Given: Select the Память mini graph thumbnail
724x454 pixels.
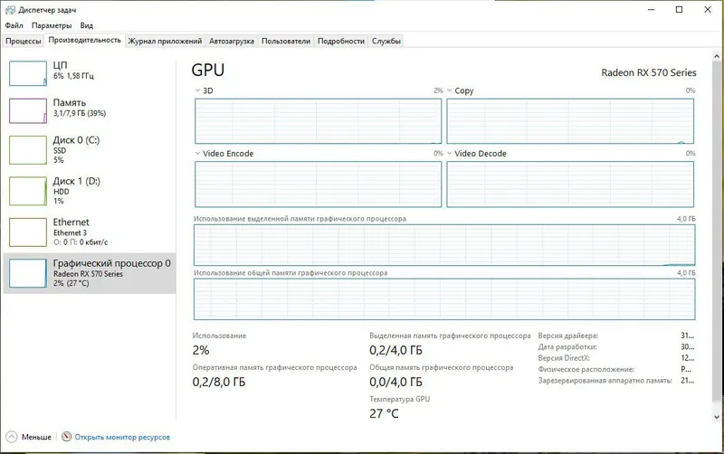Looking at the screenshot, I should coord(28,110).
